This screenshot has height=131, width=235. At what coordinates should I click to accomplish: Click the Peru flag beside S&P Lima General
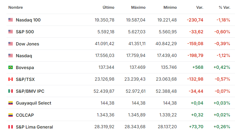pyautogui.click(x=11, y=127)
